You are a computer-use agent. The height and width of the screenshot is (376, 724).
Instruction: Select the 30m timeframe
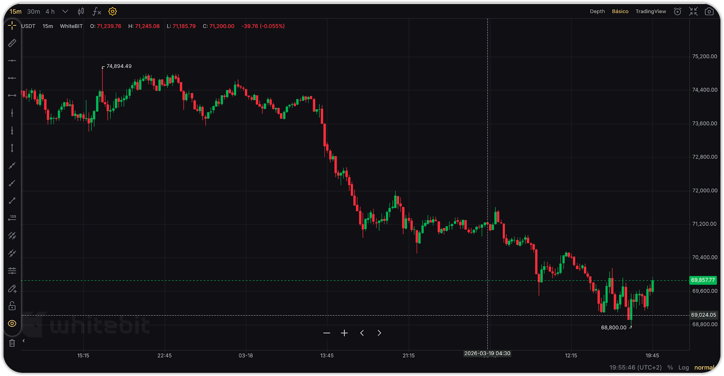tap(33, 11)
